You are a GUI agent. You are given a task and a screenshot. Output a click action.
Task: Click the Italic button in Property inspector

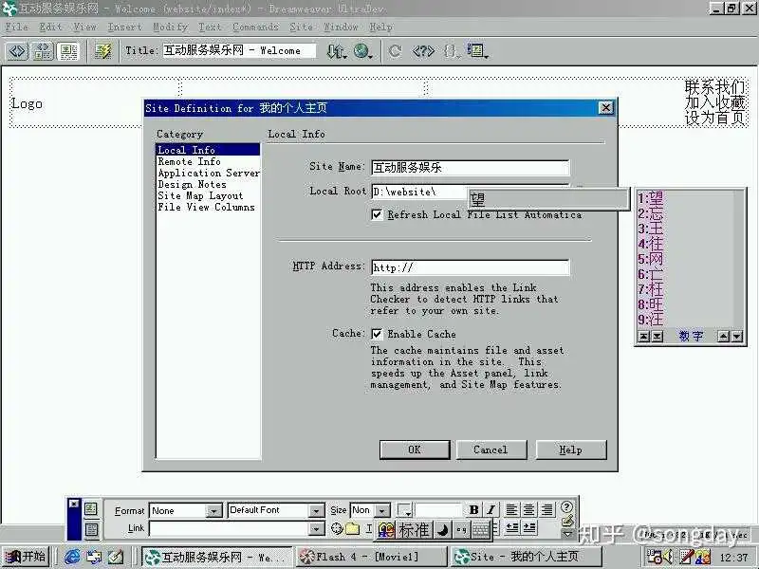[x=491, y=509]
